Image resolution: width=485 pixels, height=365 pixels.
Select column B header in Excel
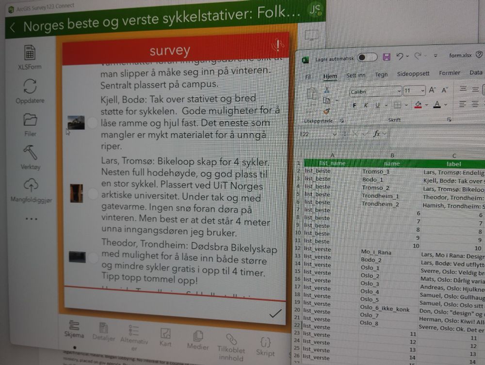(x=392, y=156)
